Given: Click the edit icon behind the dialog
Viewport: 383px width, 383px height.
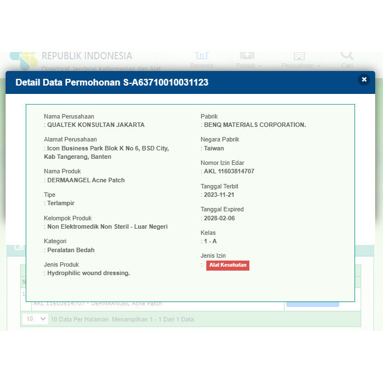Looking at the screenshot, I should click(19, 247).
